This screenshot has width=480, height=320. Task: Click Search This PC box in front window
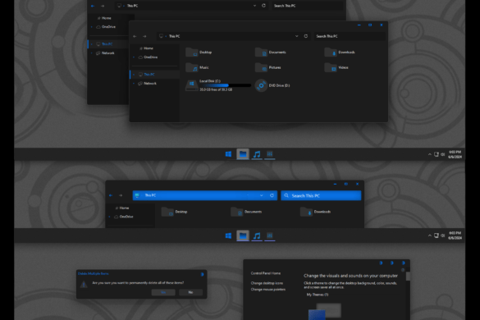[x=349, y=36]
